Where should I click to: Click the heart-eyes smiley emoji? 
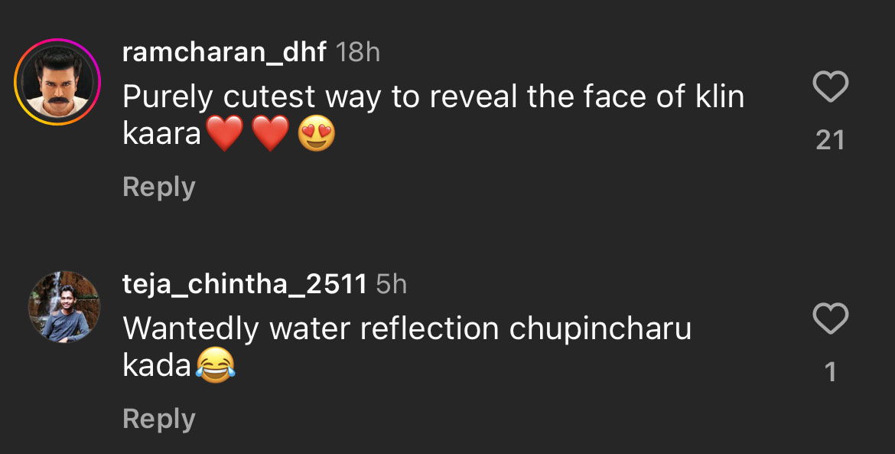(x=316, y=135)
